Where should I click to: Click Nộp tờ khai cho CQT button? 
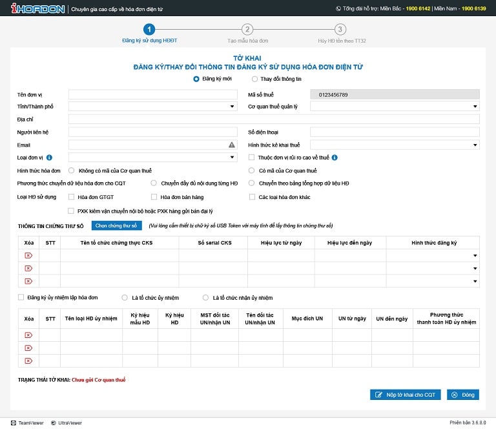405,395
